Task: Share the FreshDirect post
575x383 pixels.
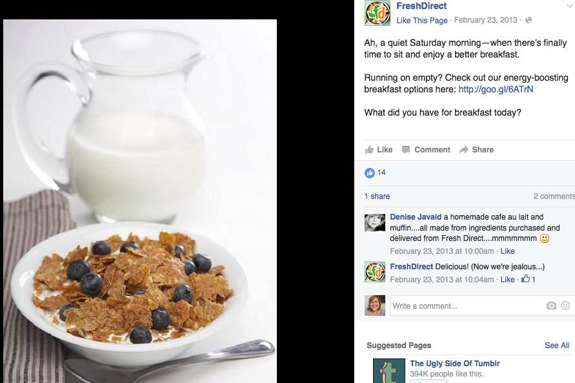Action: click(476, 150)
